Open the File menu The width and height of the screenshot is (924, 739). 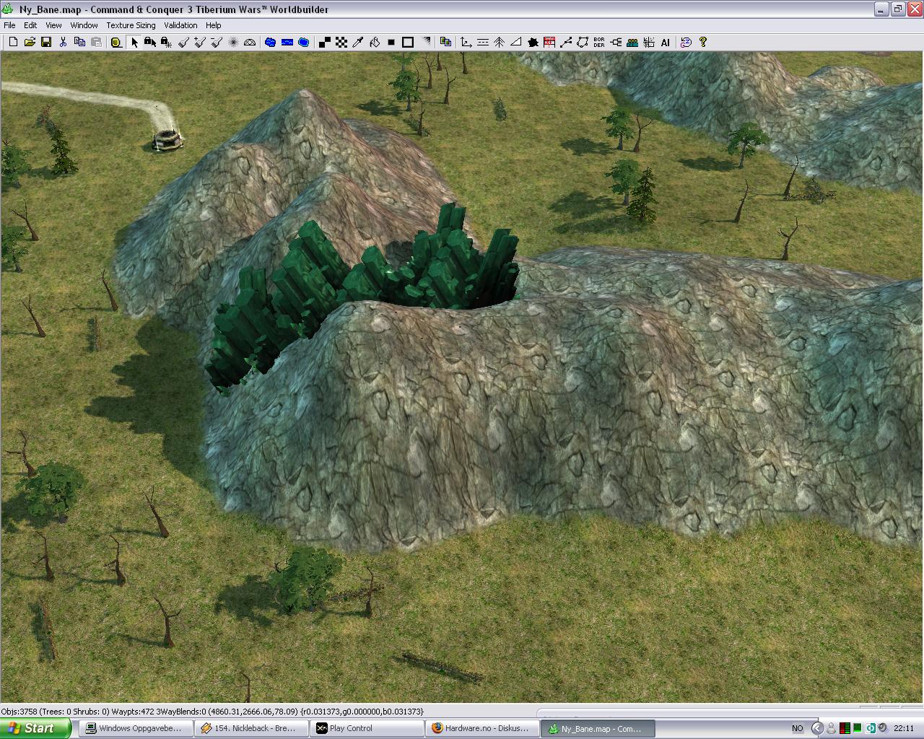[x=9, y=25]
